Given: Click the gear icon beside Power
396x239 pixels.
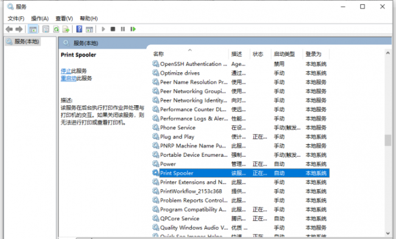Looking at the screenshot, I should point(155,164).
